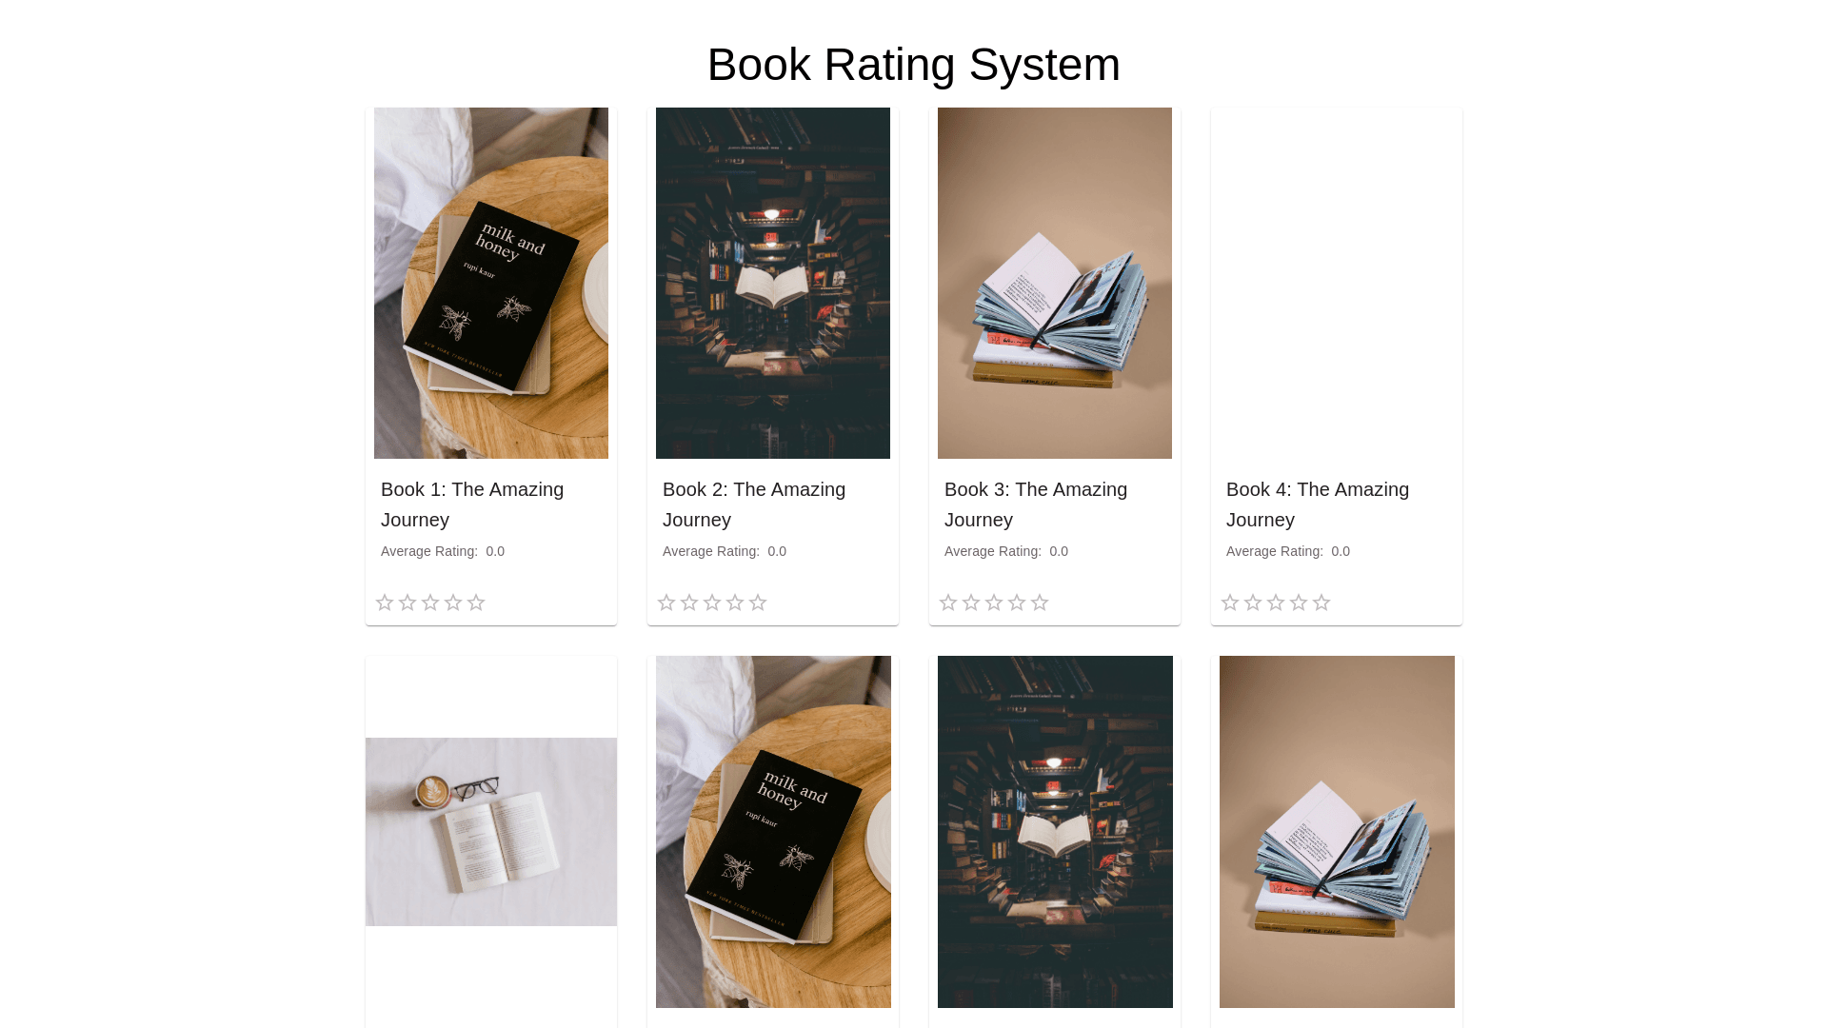This screenshot has width=1828, height=1028.
Task: Choose four stars for Book 2
Action: point(735,603)
